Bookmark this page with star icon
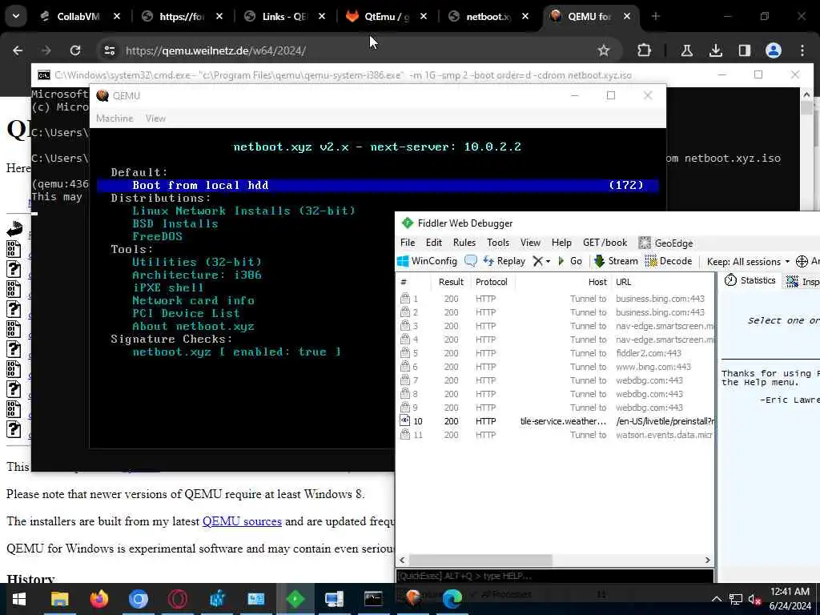 pos(604,50)
